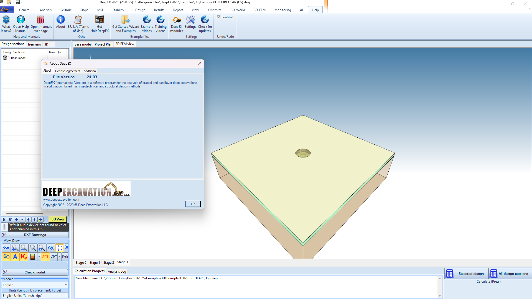This screenshot has height=299, width=532.
Task: Select Stage 1 tab
Action: coord(95,263)
